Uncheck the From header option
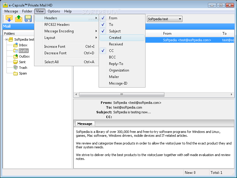The height and width of the screenshot is (178, 237). coord(122,18)
